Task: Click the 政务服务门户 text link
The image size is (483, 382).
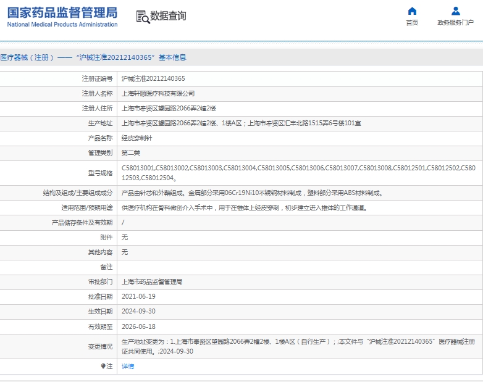Action: click(455, 22)
